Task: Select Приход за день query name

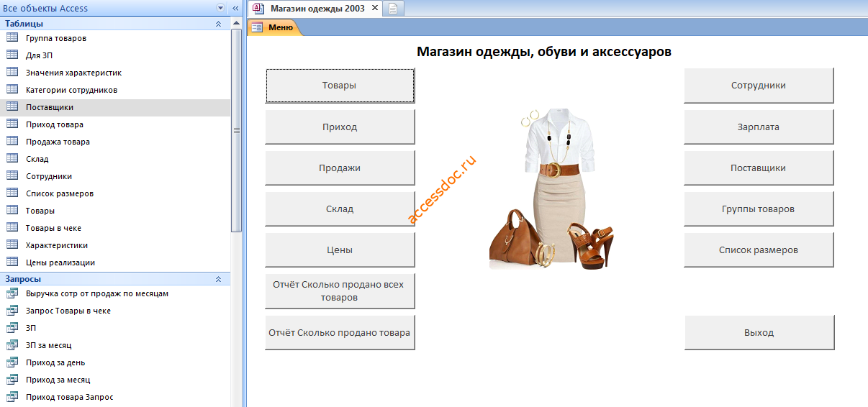Action: coord(55,362)
